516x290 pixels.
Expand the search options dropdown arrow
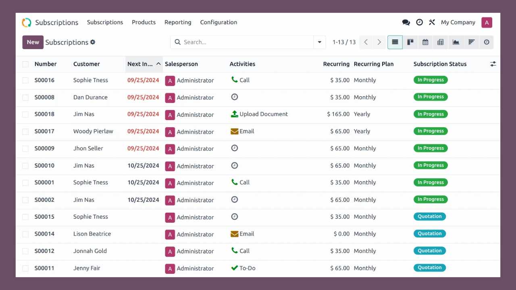tap(320, 42)
